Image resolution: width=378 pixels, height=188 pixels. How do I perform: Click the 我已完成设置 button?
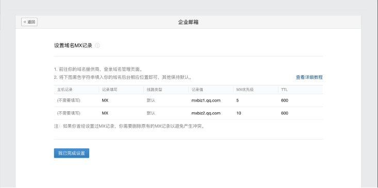[71, 153]
